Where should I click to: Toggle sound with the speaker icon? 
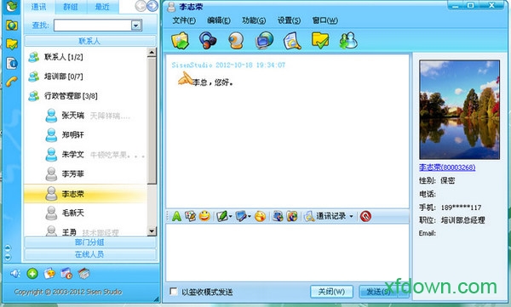[15, 274]
